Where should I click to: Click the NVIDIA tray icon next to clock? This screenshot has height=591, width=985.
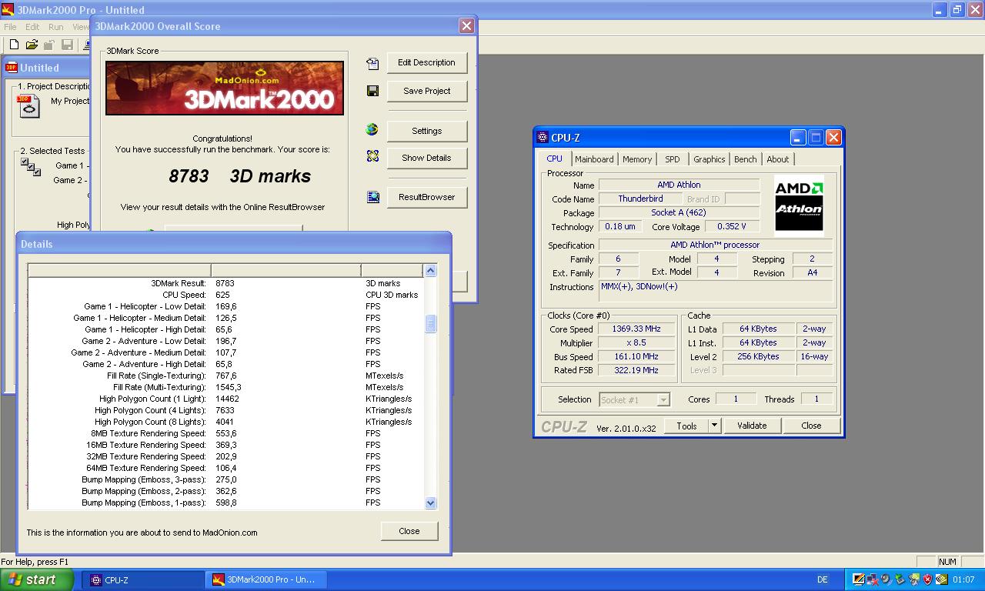click(941, 579)
